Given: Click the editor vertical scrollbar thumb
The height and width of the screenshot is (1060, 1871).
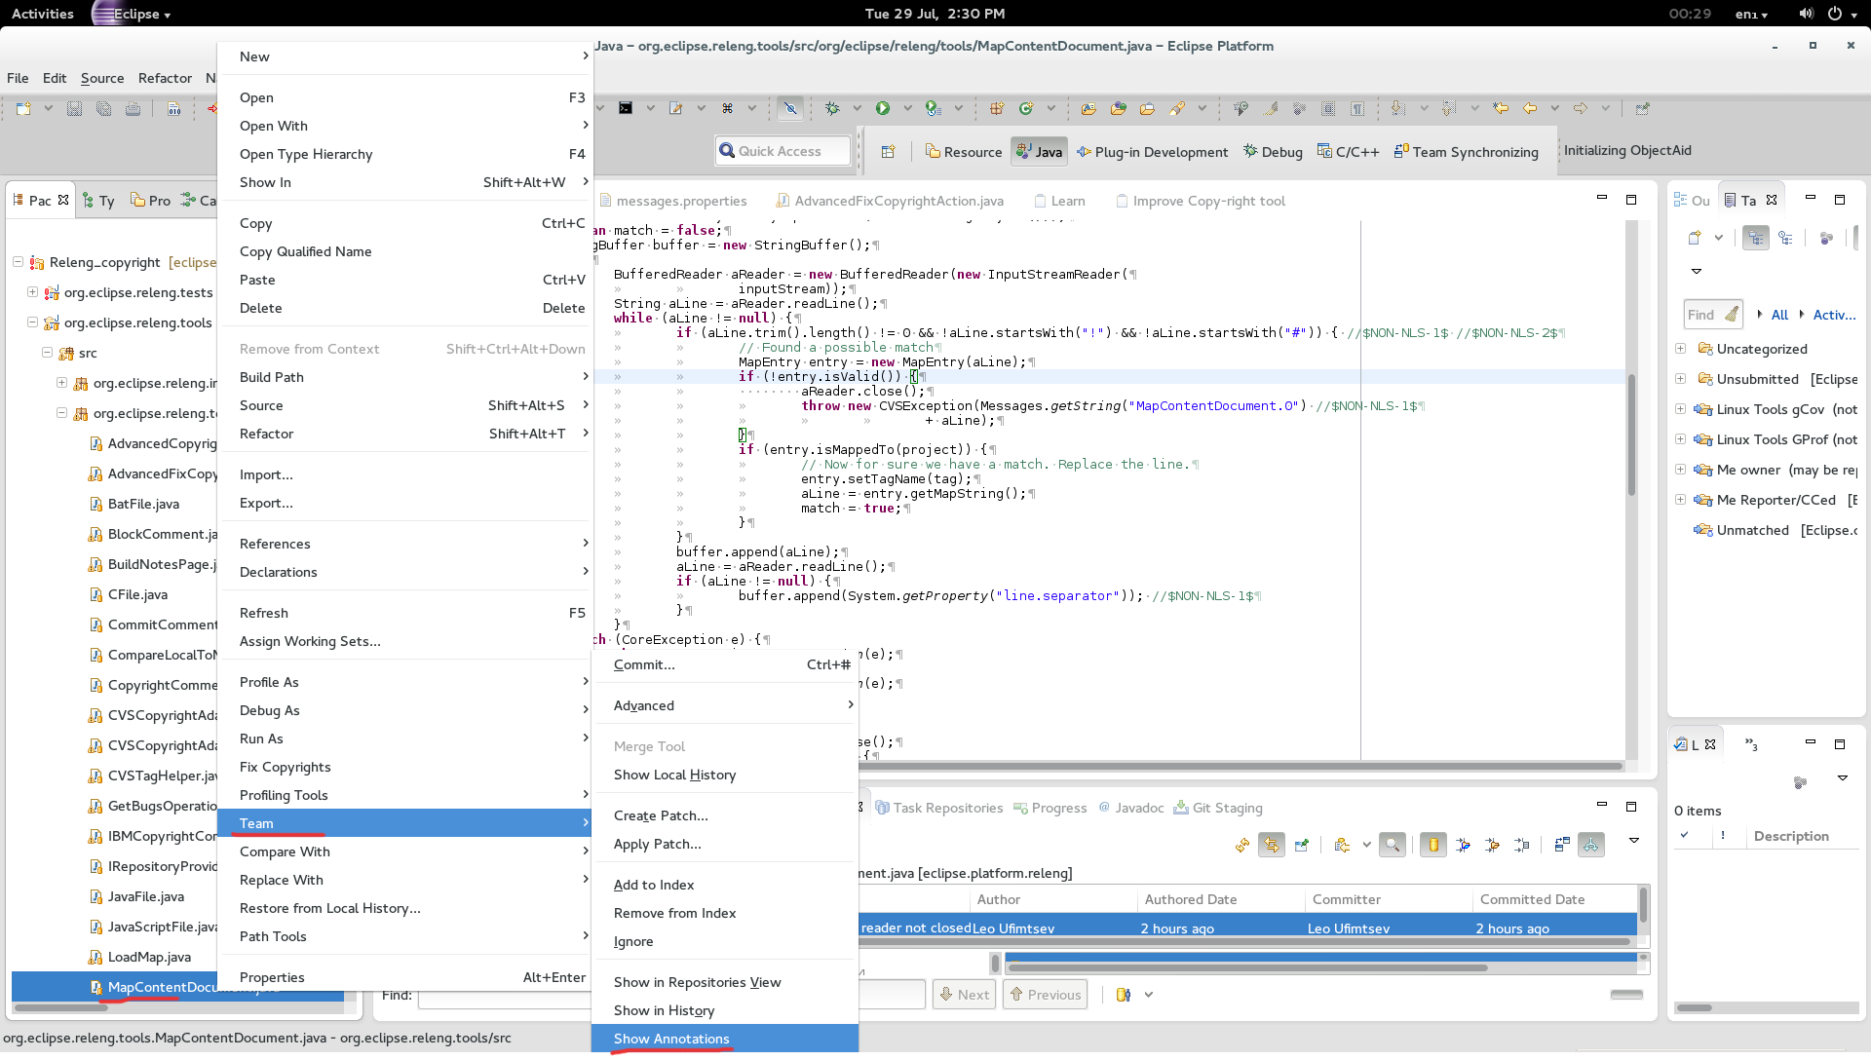Looking at the screenshot, I should [x=1631, y=434].
